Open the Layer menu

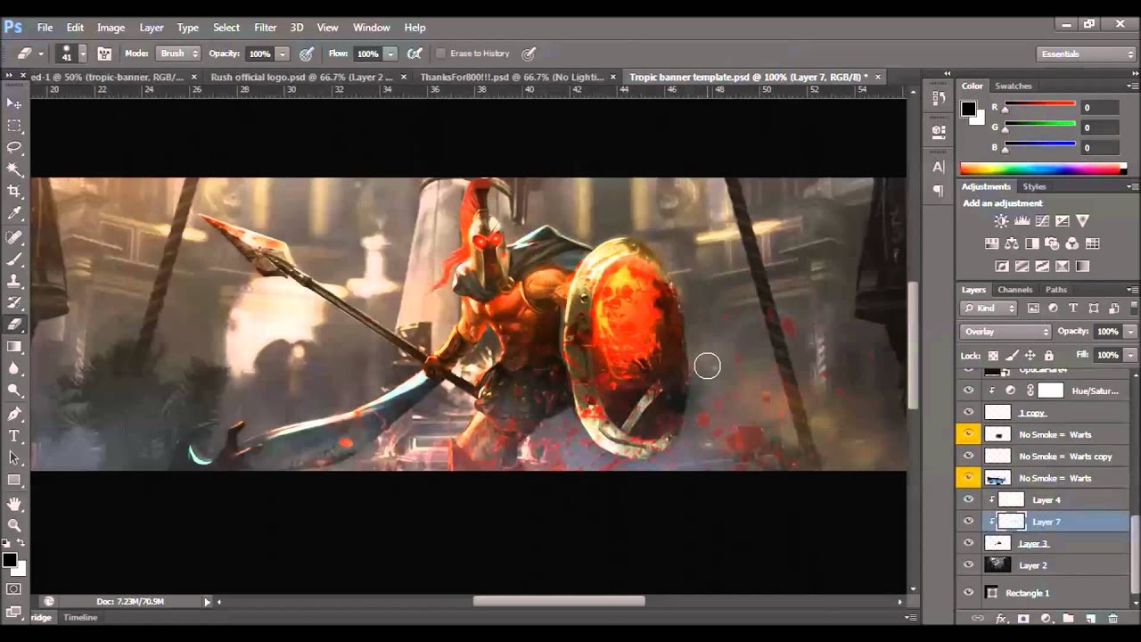[x=152, y=28]
